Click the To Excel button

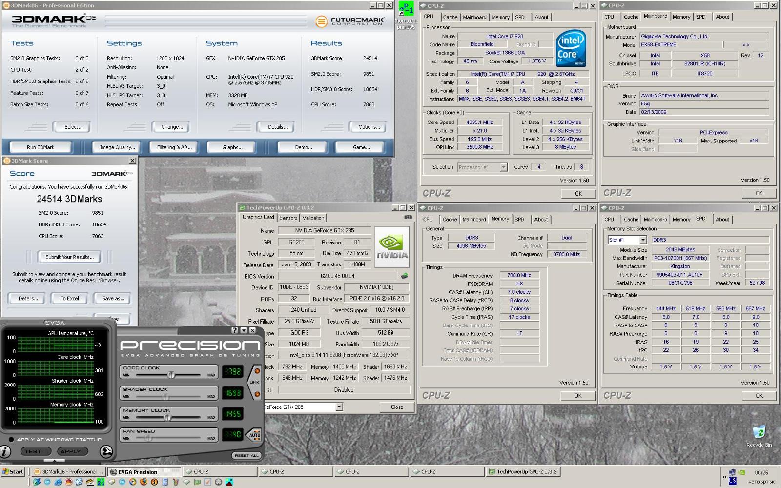[70, 298]
